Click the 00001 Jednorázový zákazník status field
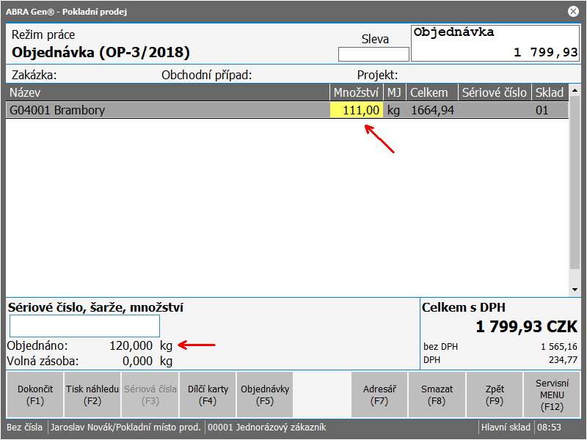Image resolution: width=587 pixels, height=440 pixels. (x=267, y=427)
